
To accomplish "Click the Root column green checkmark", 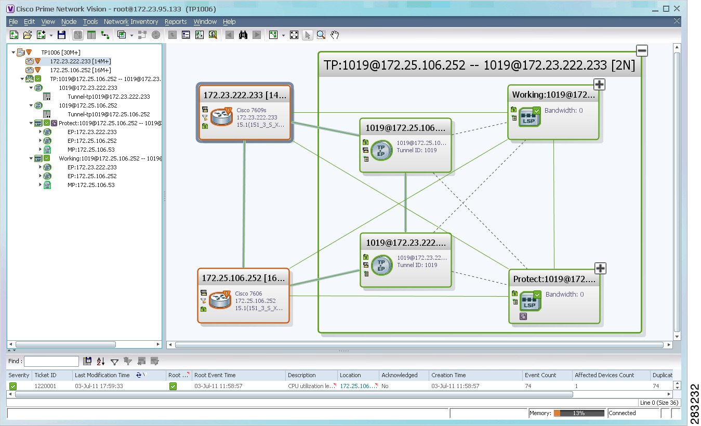I will tap(173, 386).
